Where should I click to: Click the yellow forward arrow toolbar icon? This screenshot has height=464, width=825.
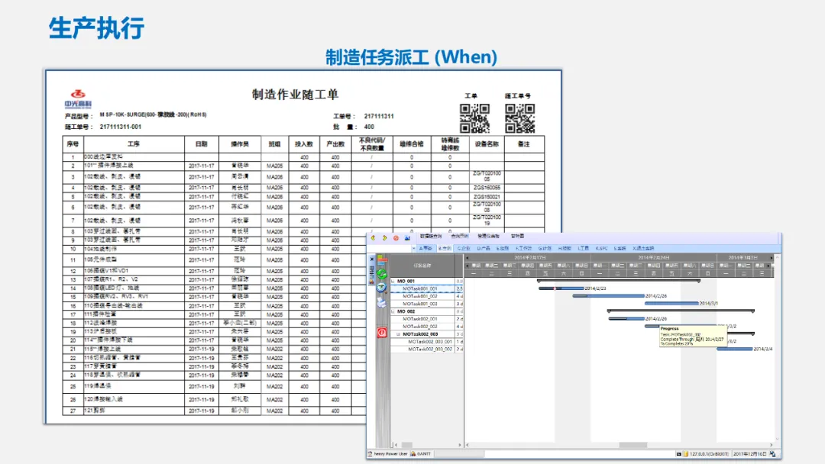coord(384,238)
